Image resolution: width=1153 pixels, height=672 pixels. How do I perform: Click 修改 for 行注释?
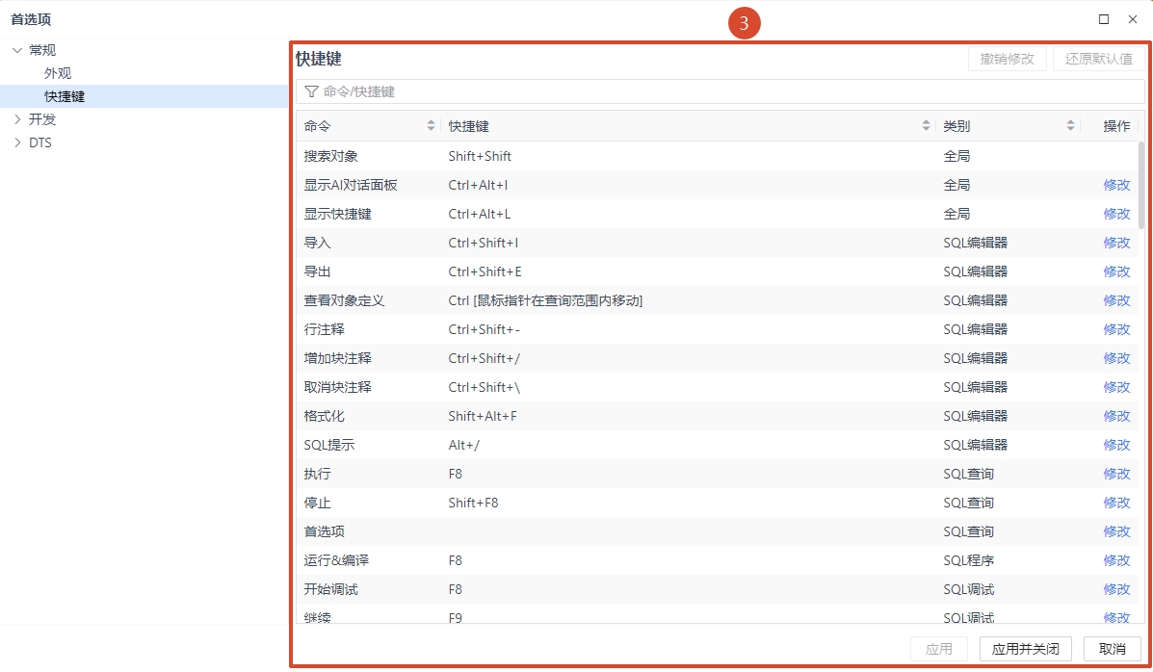[1116, 329]
